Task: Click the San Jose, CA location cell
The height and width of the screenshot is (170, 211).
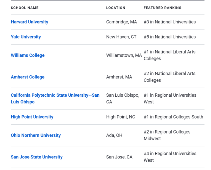Action: 119,157
